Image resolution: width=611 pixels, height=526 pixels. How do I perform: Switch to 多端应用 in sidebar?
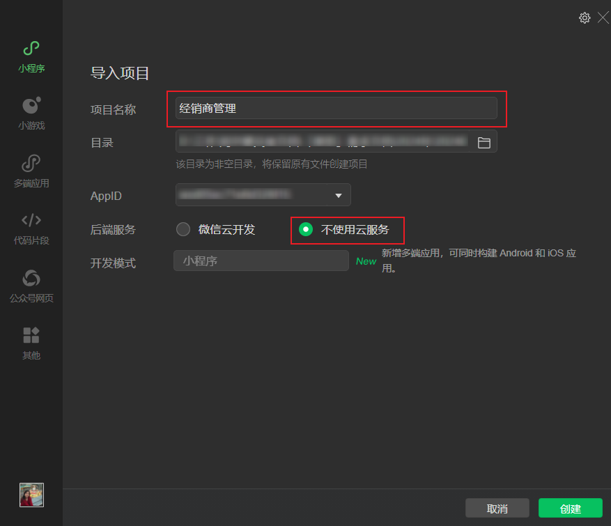31,164
